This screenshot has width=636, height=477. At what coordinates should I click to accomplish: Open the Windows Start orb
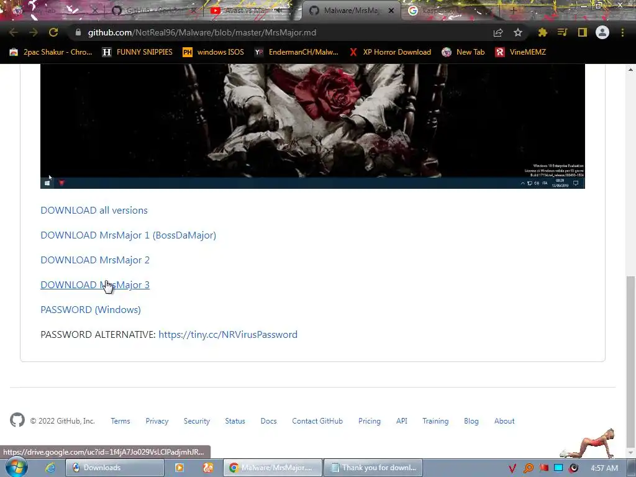[17, 467]
